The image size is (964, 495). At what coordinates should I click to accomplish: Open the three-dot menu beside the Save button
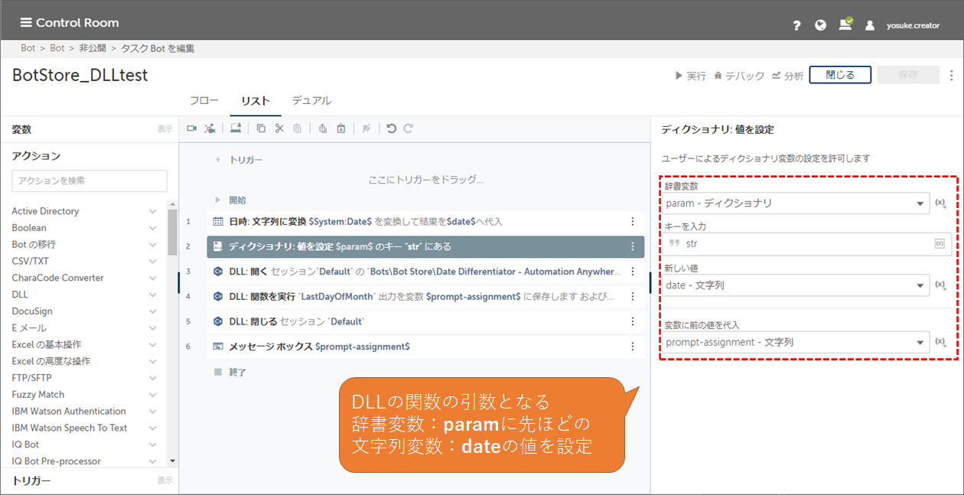point(952,75)
